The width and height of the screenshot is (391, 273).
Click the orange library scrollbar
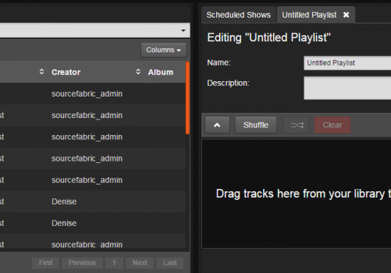click(x=187, y=98)
